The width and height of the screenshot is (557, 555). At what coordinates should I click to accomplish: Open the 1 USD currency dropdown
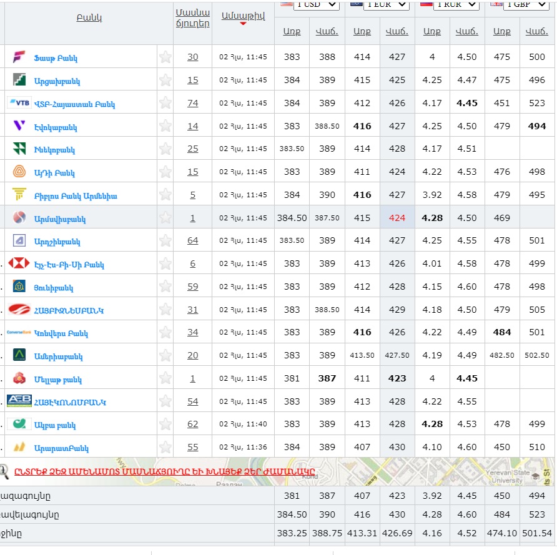(316, 4)
